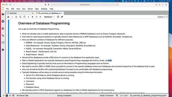Click the 'Port Number using which' list item
The width and height of the screenshot is (172, 97).
point(48,78)
